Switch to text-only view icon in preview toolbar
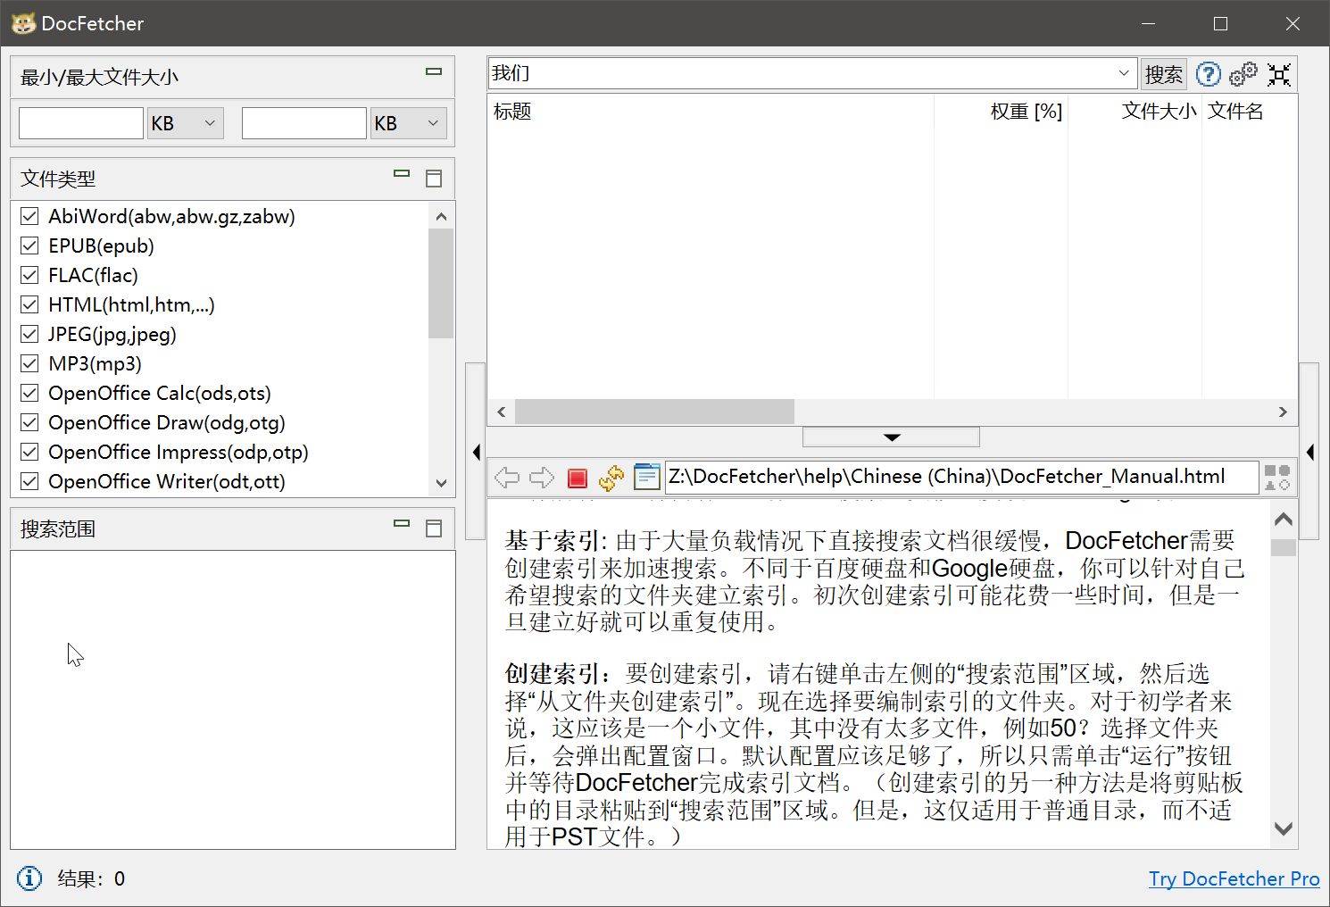 646,478
